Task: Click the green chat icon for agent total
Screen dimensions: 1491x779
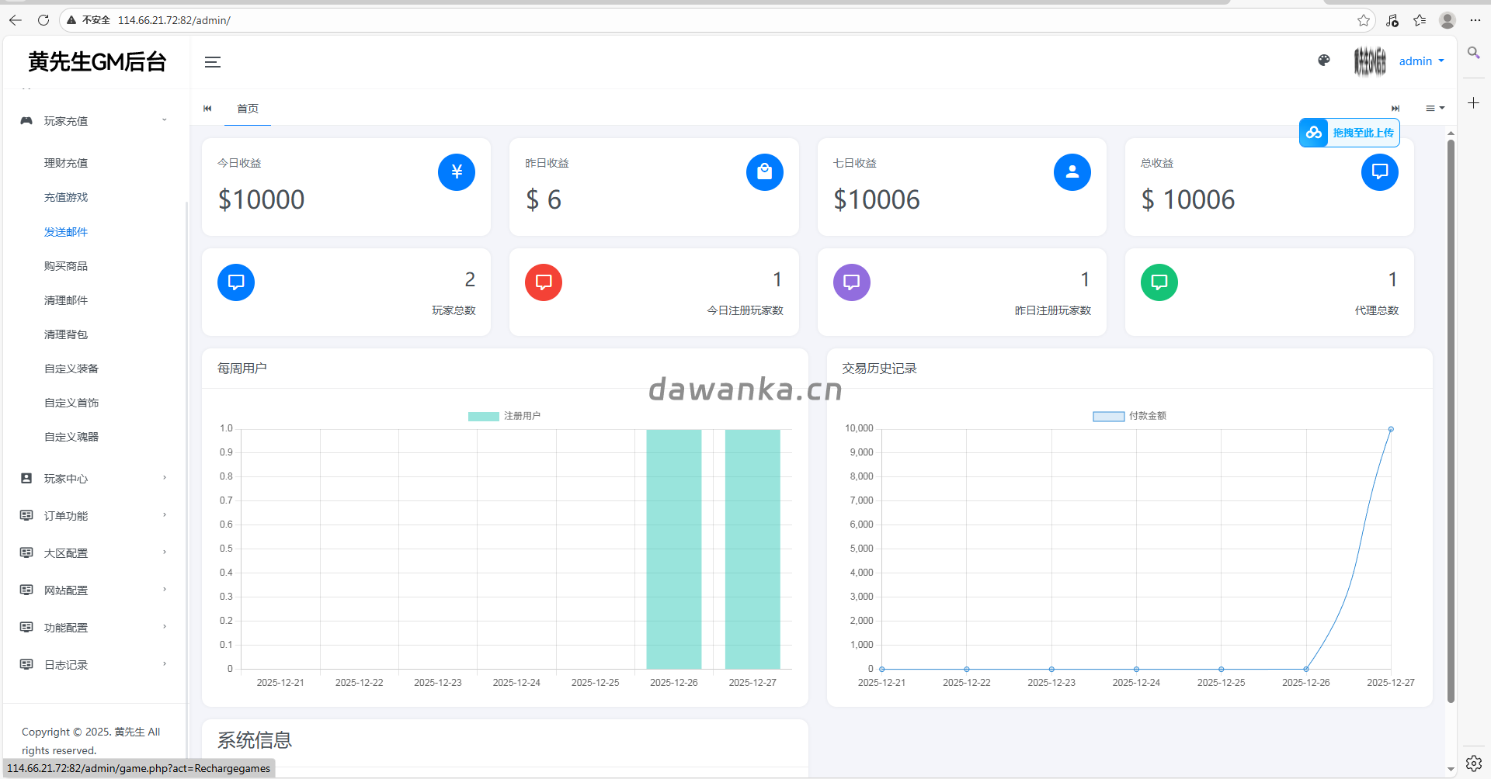Action: tap(1159, 282)
